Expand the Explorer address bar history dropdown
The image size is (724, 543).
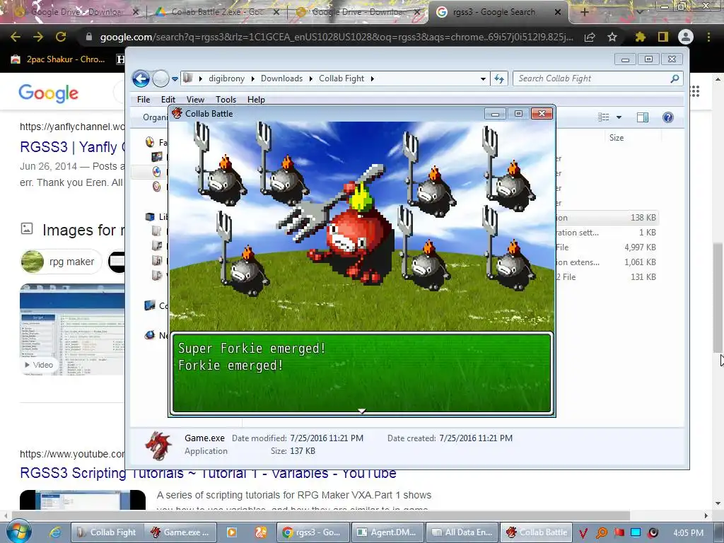[483, 79]
